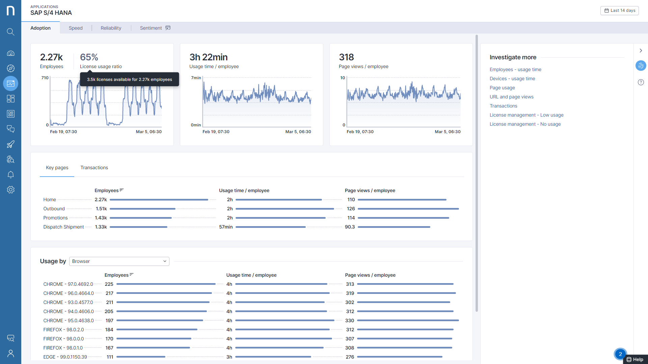Image resolution: width=648 pixels, height=364 pixels.
Task: Open the Last 14 days date picker
Action: coord(620,10)
